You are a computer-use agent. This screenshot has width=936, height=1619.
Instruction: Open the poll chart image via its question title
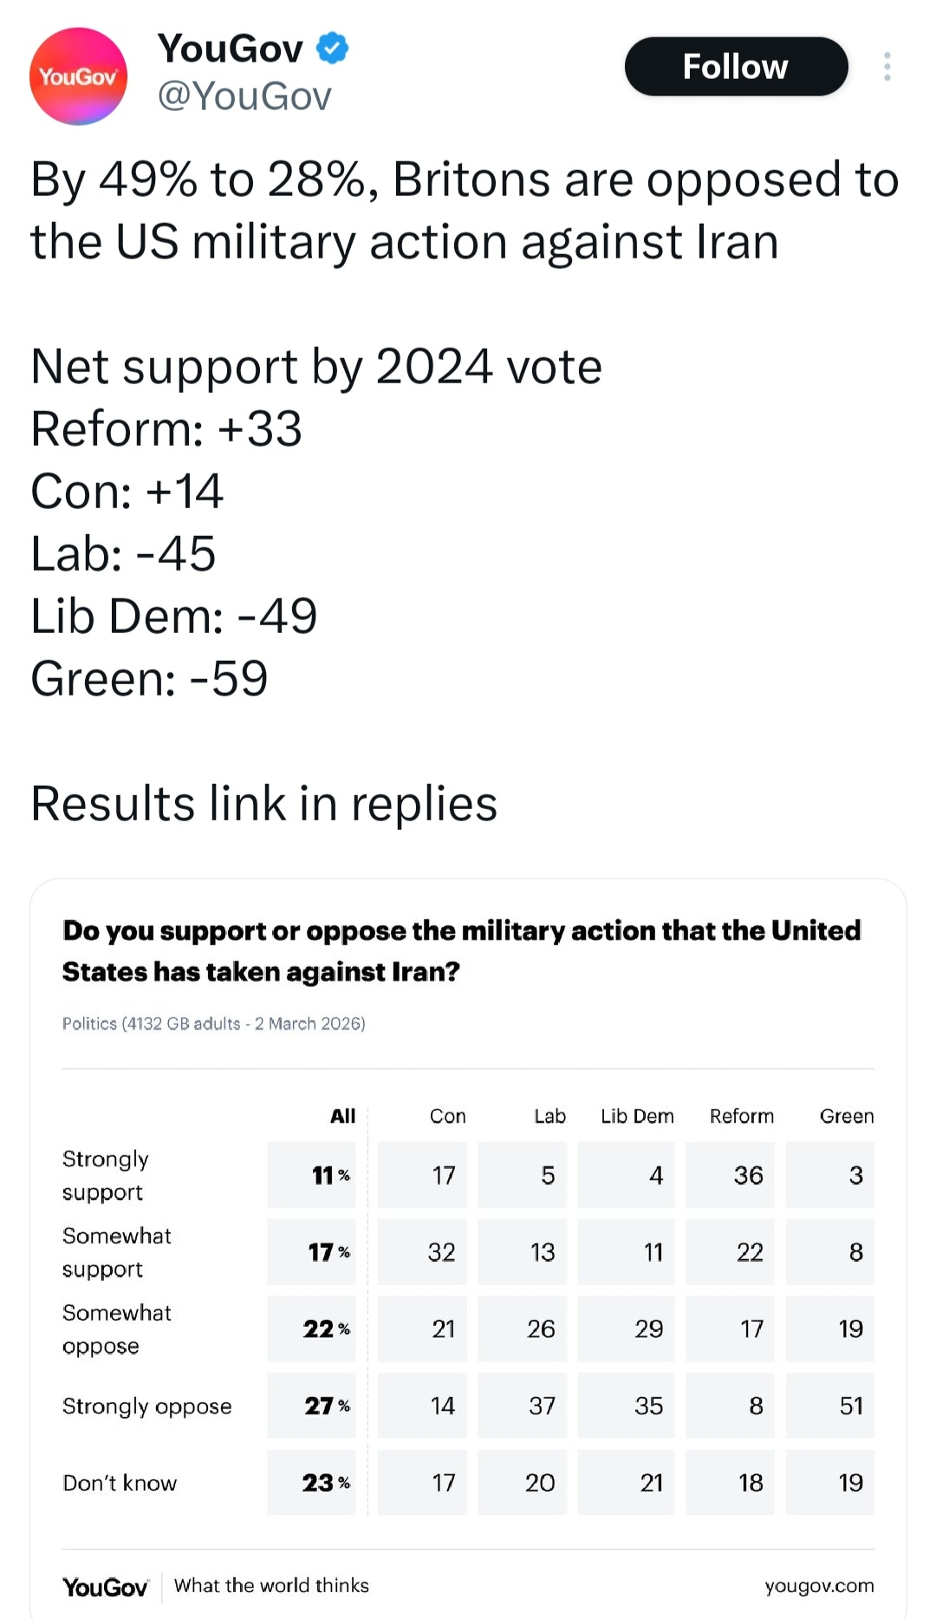[x=461, y=950]
